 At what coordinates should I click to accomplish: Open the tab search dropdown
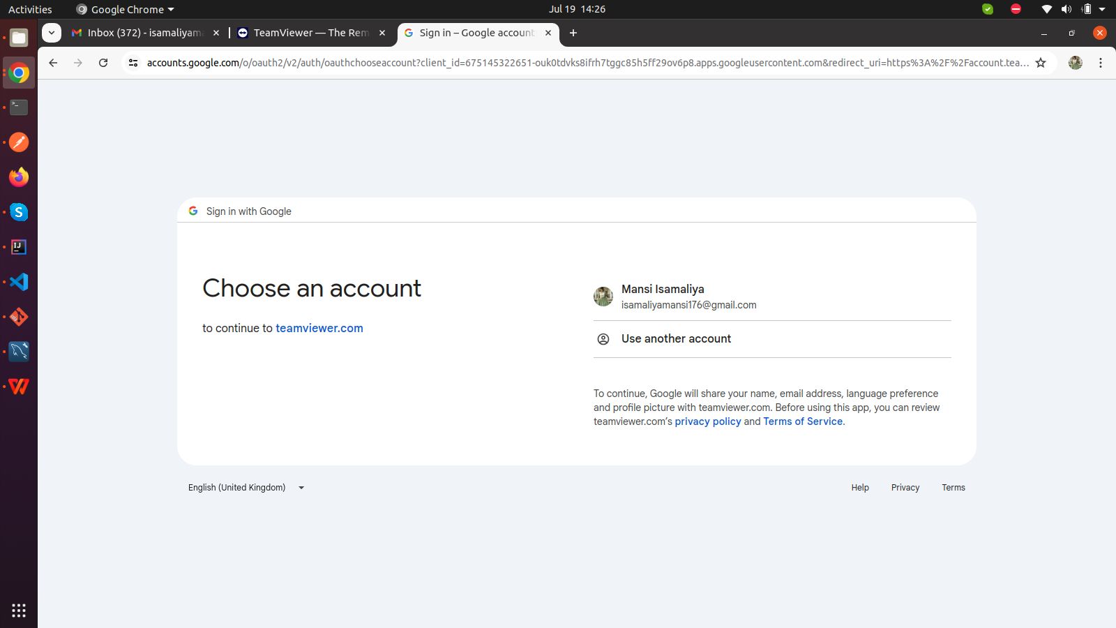click(x=52, y=33)
